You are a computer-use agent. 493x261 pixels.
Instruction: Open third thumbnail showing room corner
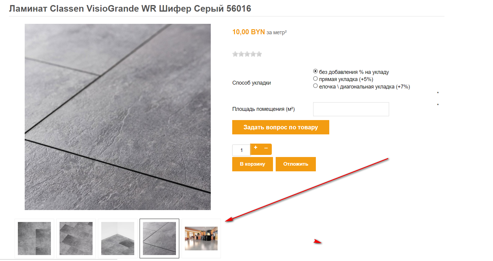118,238
